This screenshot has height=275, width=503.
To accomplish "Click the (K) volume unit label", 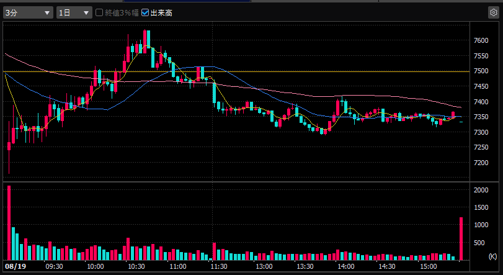I will click(x=492, y=256).
